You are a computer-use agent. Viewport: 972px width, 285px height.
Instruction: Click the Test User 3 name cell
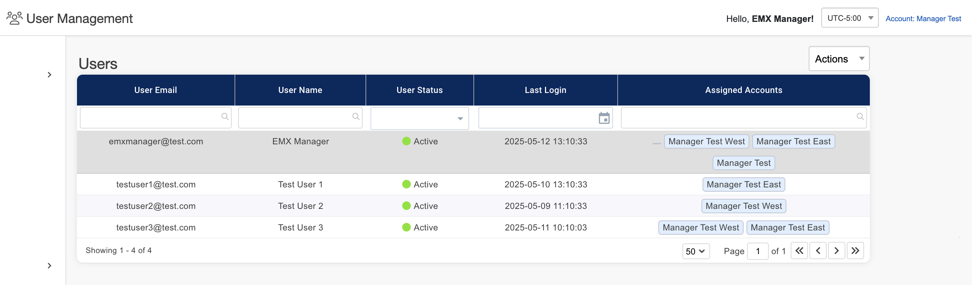tap(300, 228)
